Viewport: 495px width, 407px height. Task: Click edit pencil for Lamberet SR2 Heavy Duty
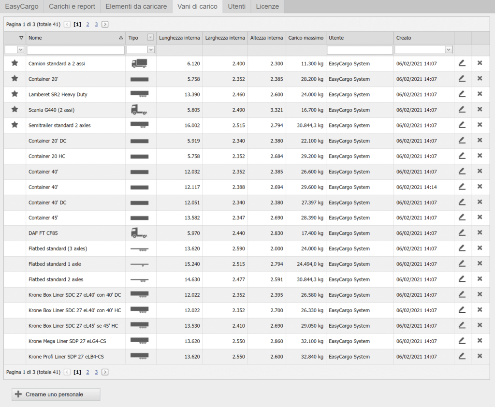(462, 94)
